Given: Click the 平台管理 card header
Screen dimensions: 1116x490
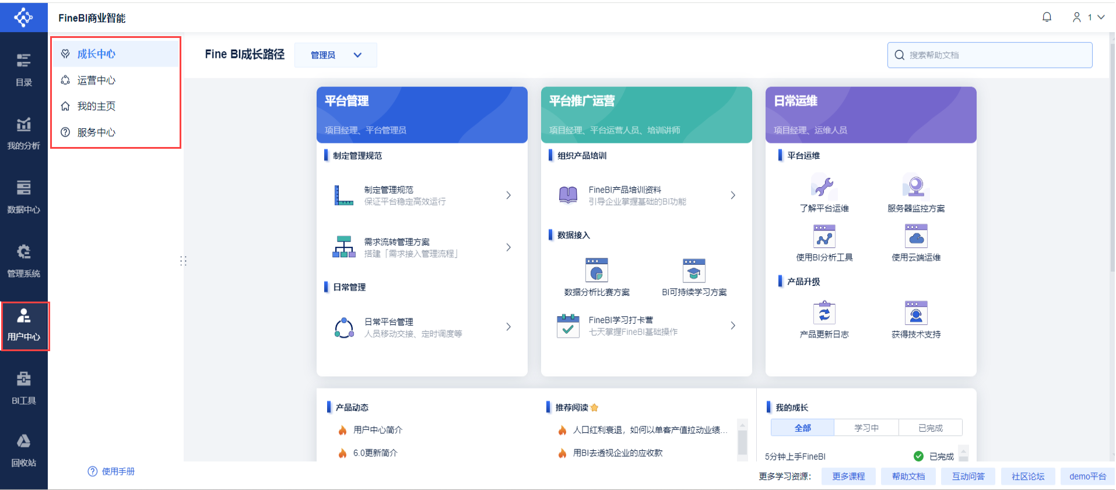Looking at the screenshot, I should [422, 115].
